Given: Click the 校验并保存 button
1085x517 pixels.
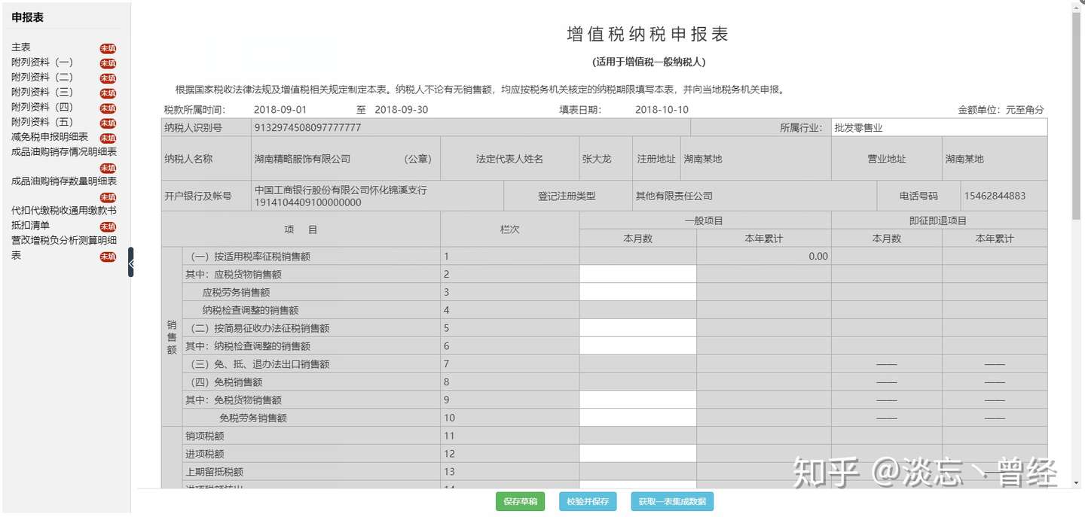Looking at the screenshot, I should pyautogui.click(x=588, y=501).
